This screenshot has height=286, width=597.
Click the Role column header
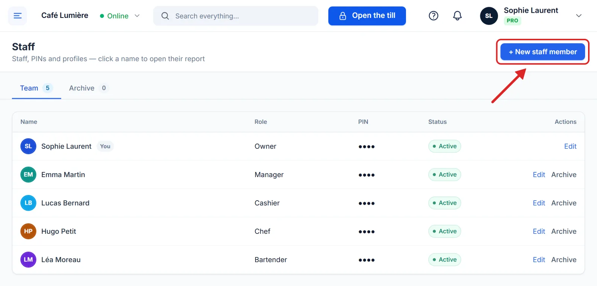point(261,122)
